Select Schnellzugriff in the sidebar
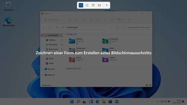Screen dimensions: 187x105 pyautogui.click(x=52, y=35)
